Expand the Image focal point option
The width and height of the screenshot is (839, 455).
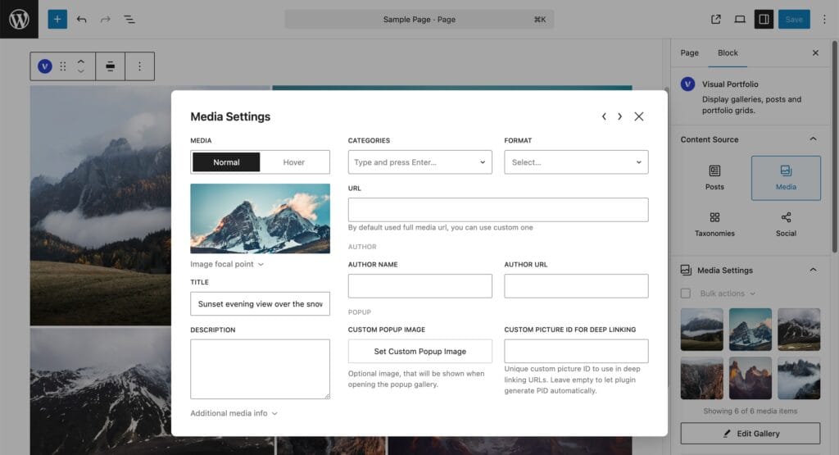point(227,264)
